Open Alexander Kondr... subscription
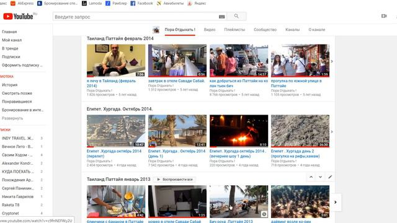 point(17,163)
